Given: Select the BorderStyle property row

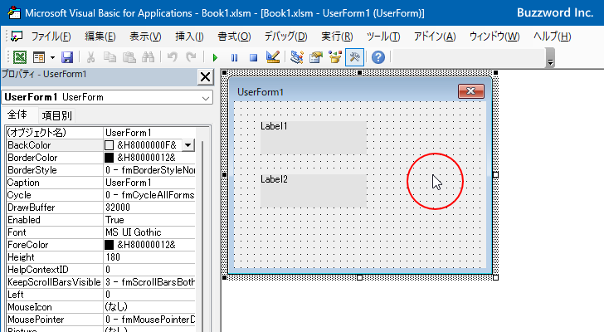Looking at the screenshot, I should point(101,170).
